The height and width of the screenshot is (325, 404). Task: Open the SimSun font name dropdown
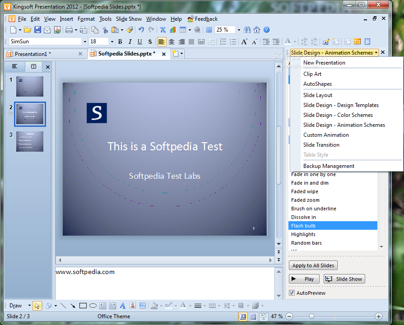click(x=85, y=42)
